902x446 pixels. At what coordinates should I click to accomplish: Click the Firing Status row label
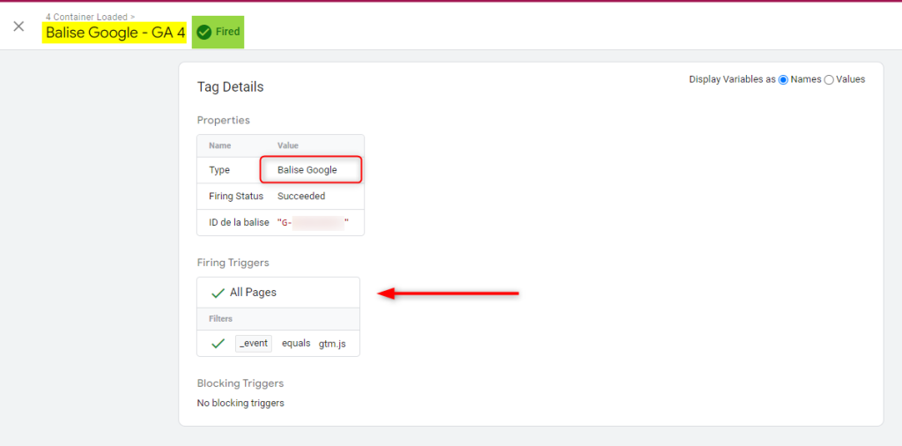pos(236,197)
